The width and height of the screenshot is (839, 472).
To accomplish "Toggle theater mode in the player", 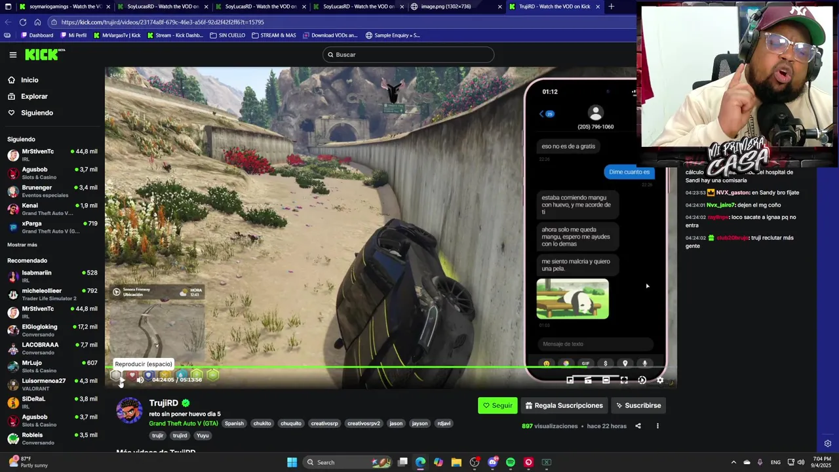I will click(606, 380).
